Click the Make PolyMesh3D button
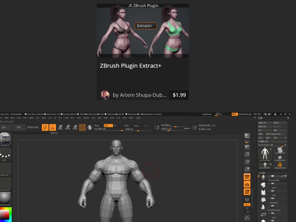Screen dimensions: 296x222 pos(276,134)
